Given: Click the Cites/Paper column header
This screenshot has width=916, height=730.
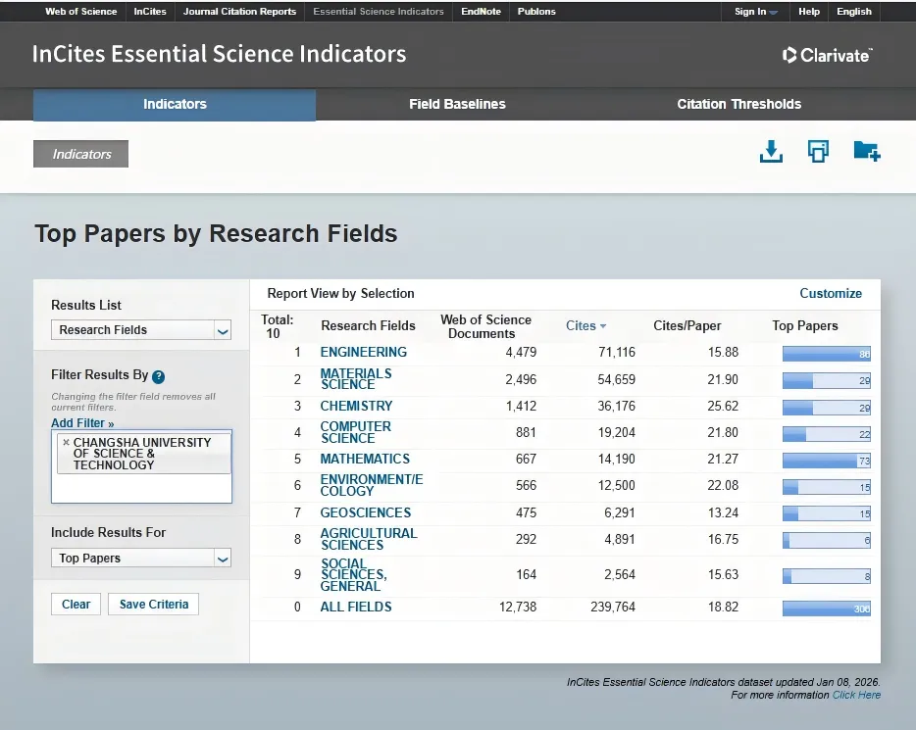Looking at the screenshot, I should [x=687, y=325].
